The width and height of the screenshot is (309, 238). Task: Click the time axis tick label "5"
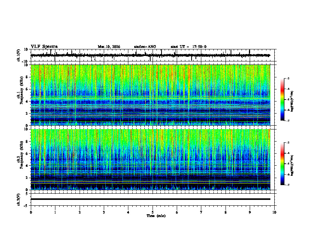pyautogui.click(x=153, y=212)
